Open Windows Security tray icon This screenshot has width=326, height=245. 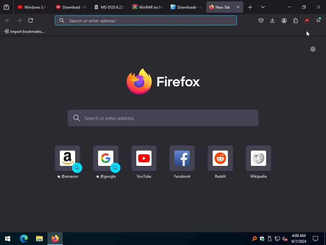tap(262, 239)
